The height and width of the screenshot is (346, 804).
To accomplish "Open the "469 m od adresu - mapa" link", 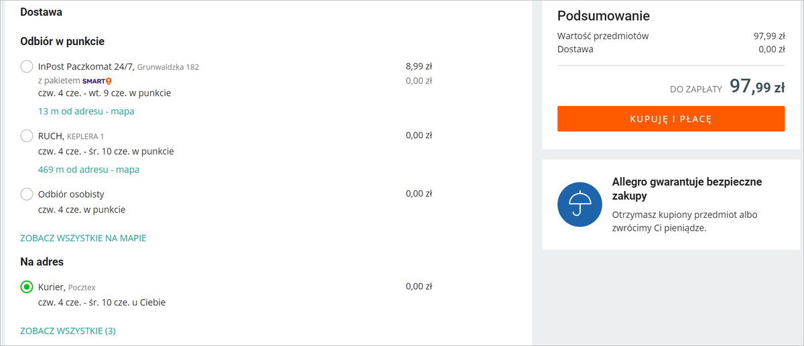I will [x=89, y=170].
